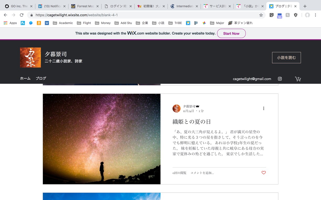Screen dimensions: 321x200
Task: Open the three-dot menu on 織姫との夏の日 post
Action: [264, 108]
